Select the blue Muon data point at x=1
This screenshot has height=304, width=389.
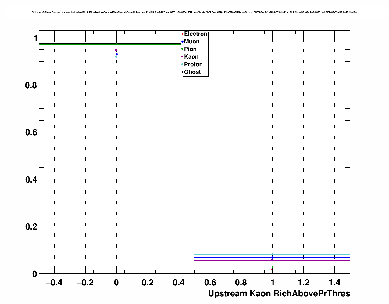coord(272,258)
